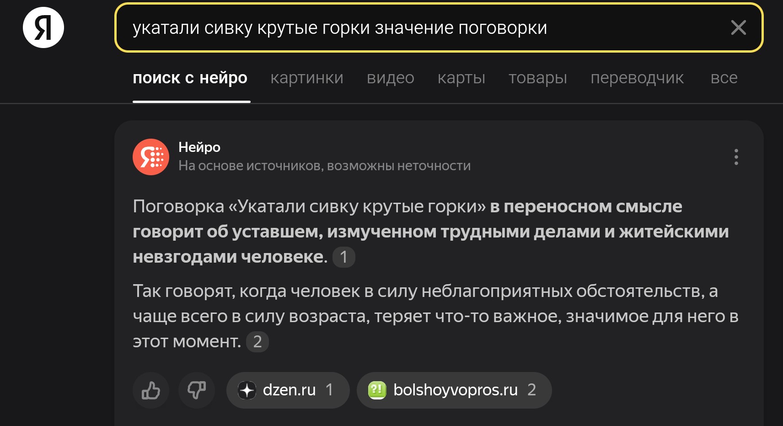Click citation badge 1 in answer

pos(344,257)
